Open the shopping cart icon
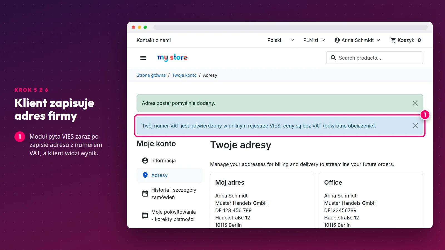 (x=393, y=40)
